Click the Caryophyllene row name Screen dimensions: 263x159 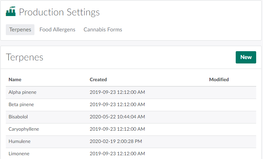[24, 129]
